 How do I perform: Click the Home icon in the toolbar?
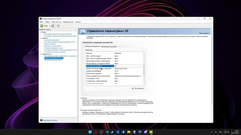58,26
